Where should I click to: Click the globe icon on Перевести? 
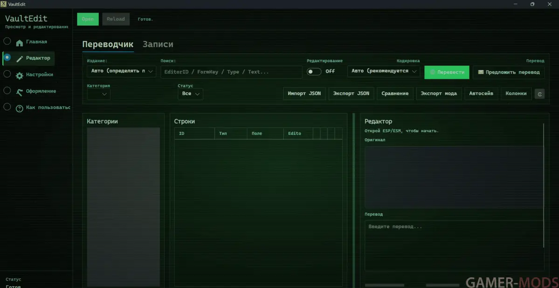click(432, 72)
